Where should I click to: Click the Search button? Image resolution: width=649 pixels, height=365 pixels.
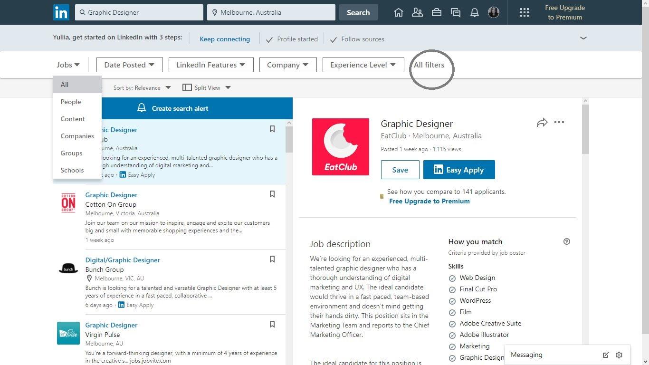coord(358,12)
